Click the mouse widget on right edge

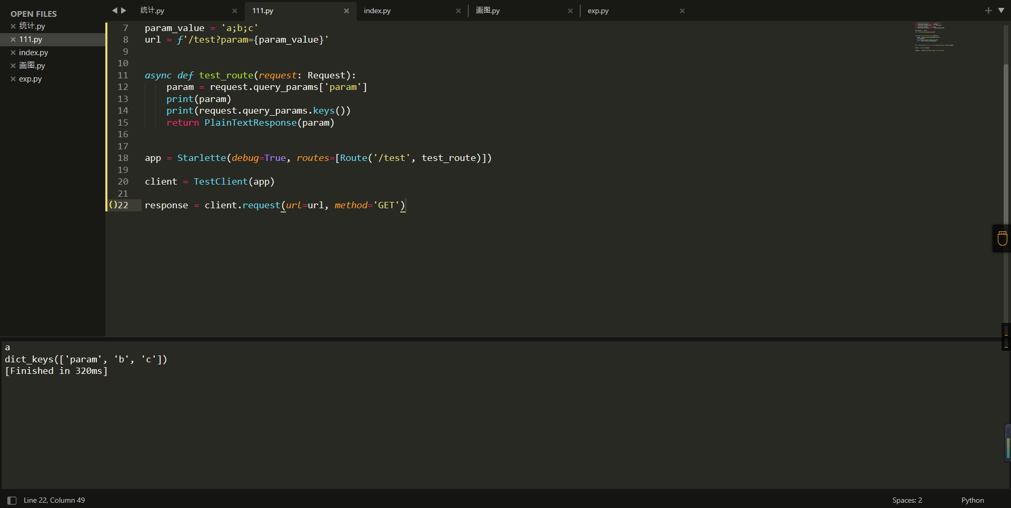(x=1002, y=238)
